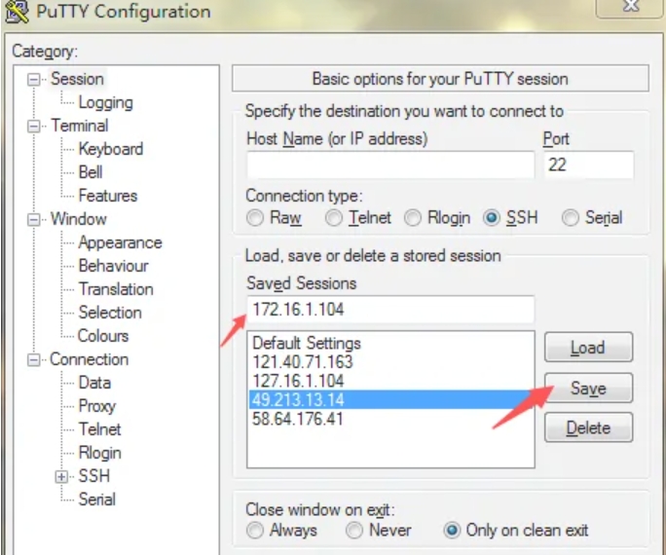The width and height of the screenshot is (666, 555).
Task: Set close window on exit to Always
Action: tap(281, 531)
